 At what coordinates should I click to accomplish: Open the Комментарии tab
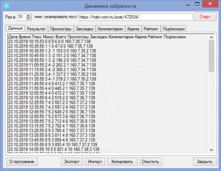pos(110,28)
